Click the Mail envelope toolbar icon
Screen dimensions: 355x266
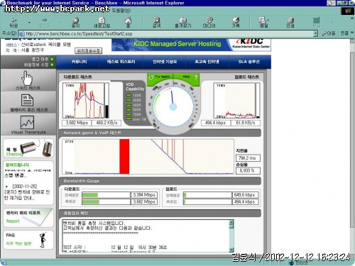coord(262,21)
